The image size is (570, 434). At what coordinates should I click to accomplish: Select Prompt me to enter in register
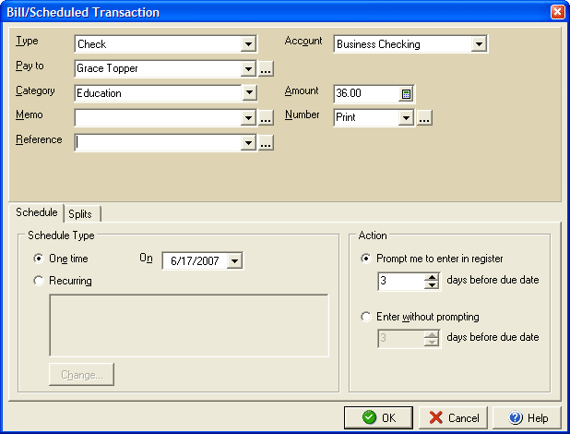[367, 259]
